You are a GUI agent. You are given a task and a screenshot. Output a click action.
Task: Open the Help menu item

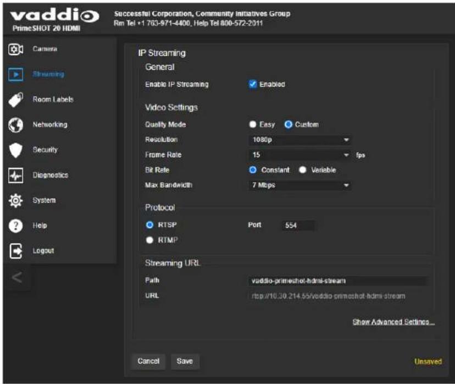click(x=40, y=226)
